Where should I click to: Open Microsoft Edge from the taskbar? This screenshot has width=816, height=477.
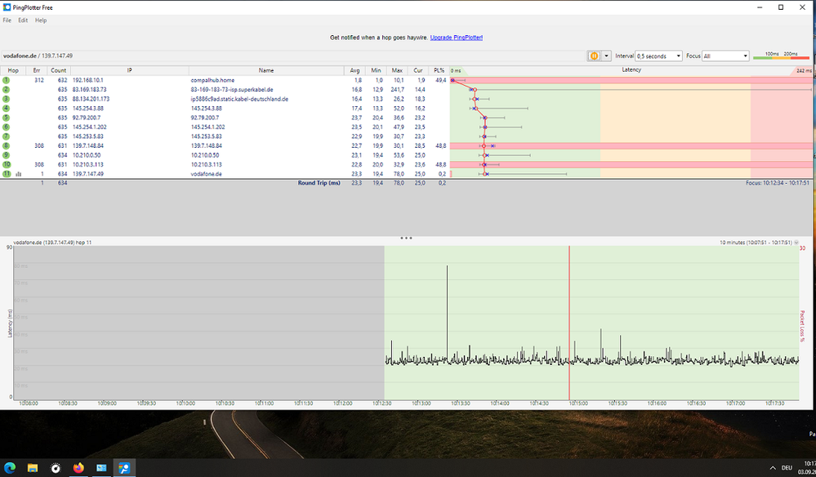11,468
